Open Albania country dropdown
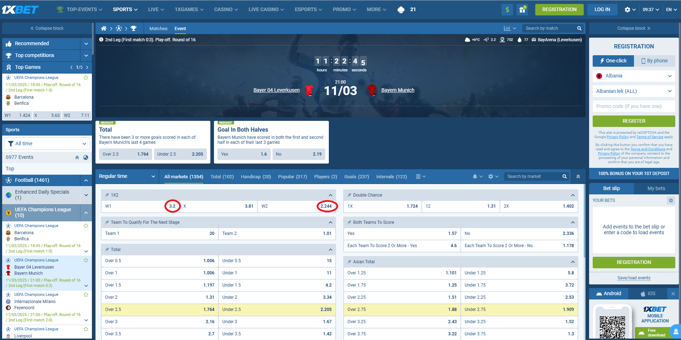681x340 pixels. (634, 76)
